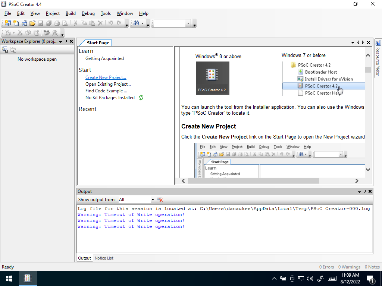Click the Find binoculars icon
Screen dimensions: 382x286
coord(137,23)
